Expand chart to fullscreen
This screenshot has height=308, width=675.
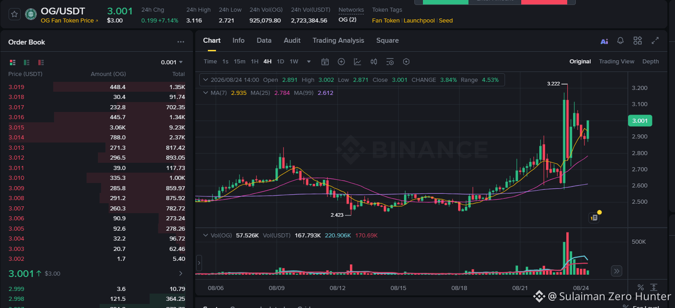coord(655,40)
